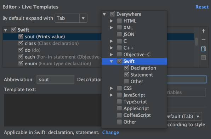Open the Default (Tab) expand dropdown

(x=198, y=116)
